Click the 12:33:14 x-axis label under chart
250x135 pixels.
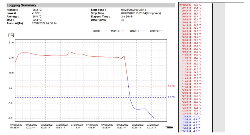tap(121, 128)
